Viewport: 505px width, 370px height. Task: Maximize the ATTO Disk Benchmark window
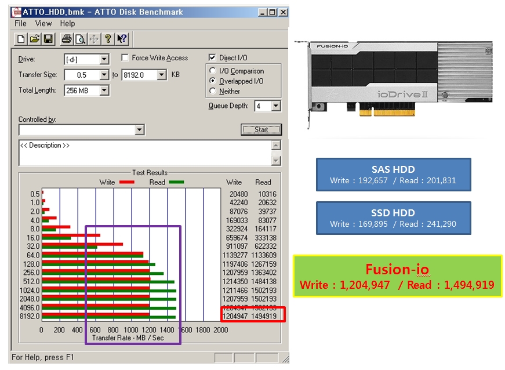click(272, 12)
